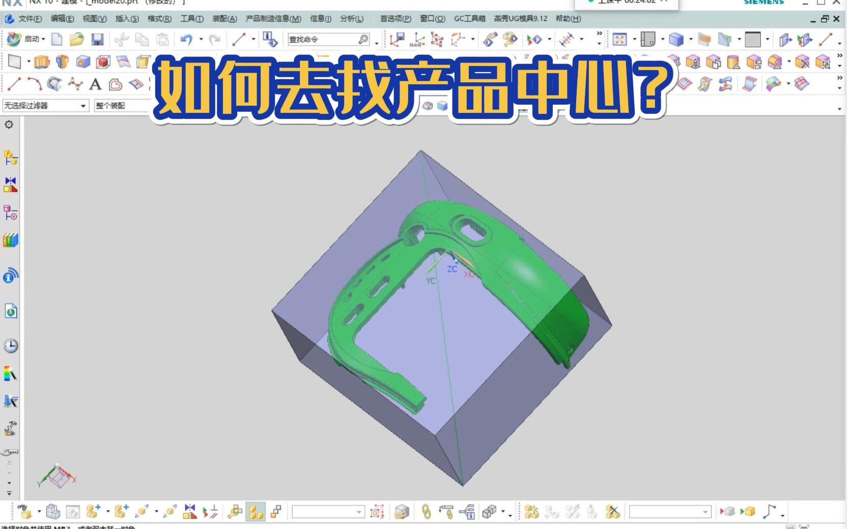Open the 编辑(E) menu
847x529 pixels.
pyautogui.click(x=62, y=19)
